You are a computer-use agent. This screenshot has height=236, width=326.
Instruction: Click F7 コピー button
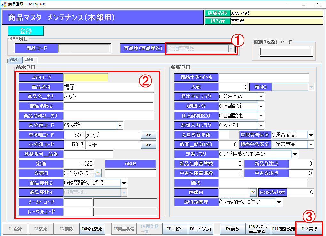pos(175,229)
